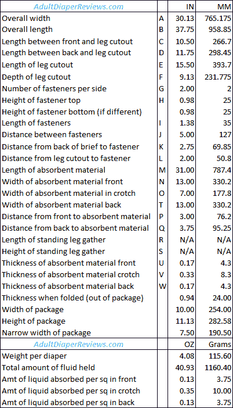Click the top AdultDiaperReviews.com header link
This screenshot has height=408, width=233.
point(78,6)
